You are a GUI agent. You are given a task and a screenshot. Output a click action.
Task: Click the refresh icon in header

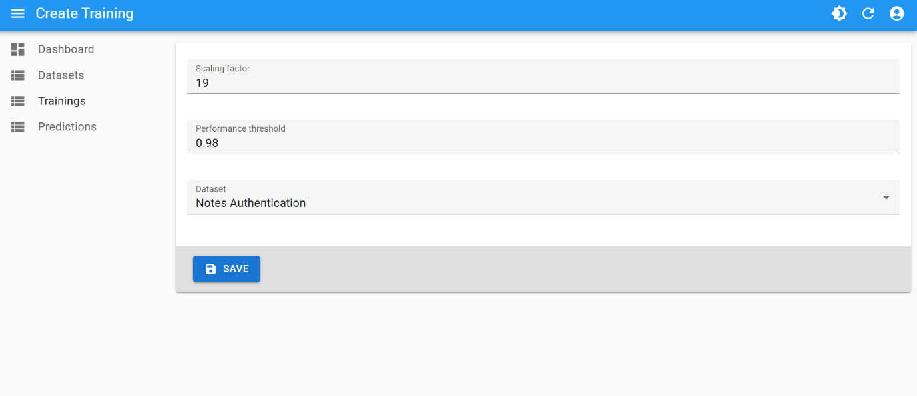pos(868,14)
